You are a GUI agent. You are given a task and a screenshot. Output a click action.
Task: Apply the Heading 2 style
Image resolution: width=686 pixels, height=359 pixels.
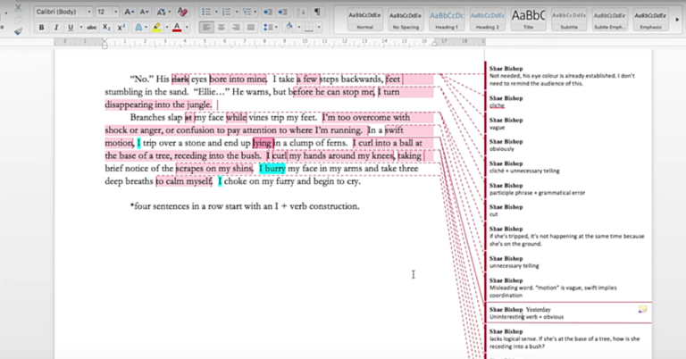pos(487,20)
